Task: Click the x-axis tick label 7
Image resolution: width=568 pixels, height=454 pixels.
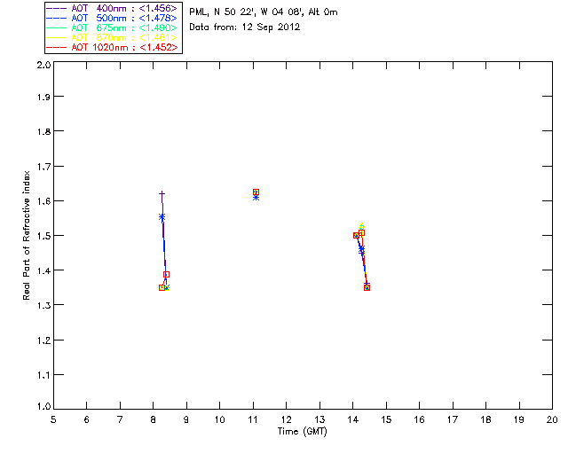Action: click(x=120, y=419)
